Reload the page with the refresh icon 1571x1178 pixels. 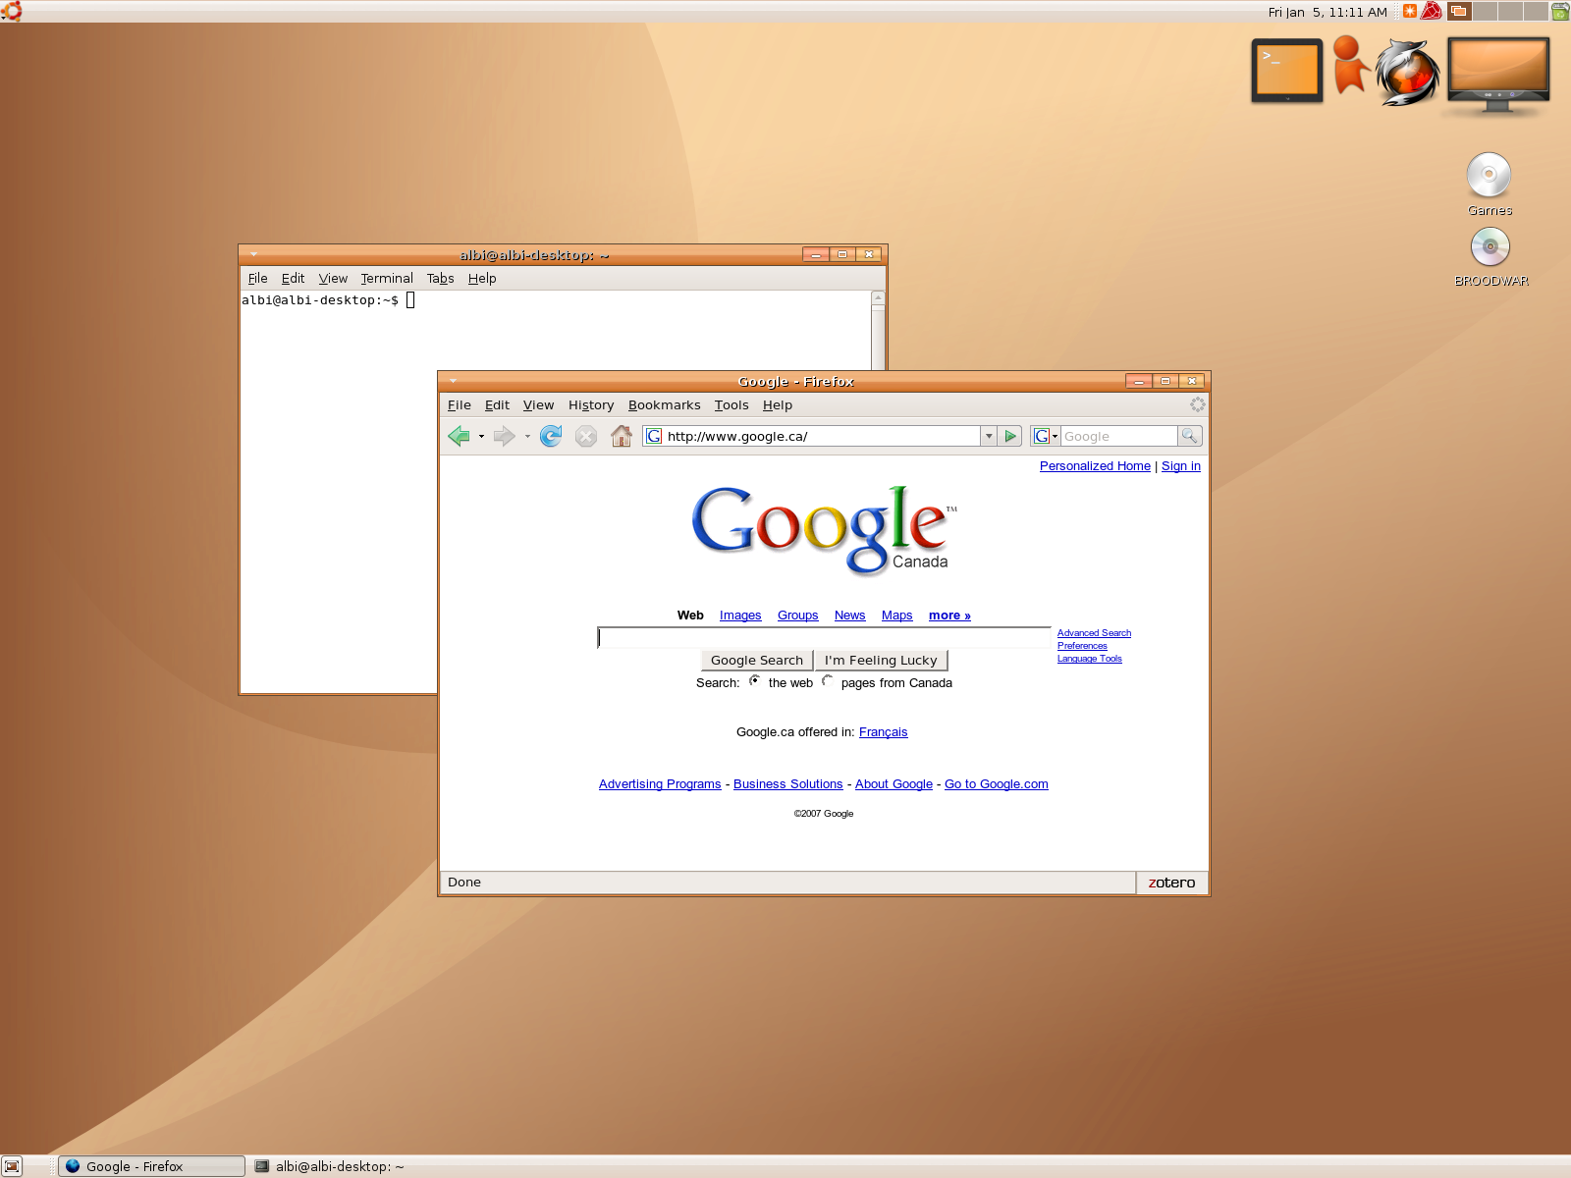tap(551, 436)
